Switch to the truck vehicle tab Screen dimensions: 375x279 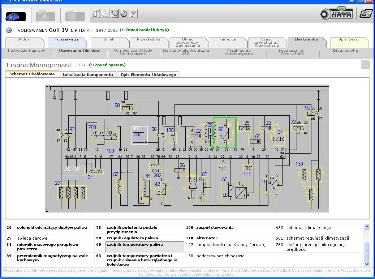46,17
